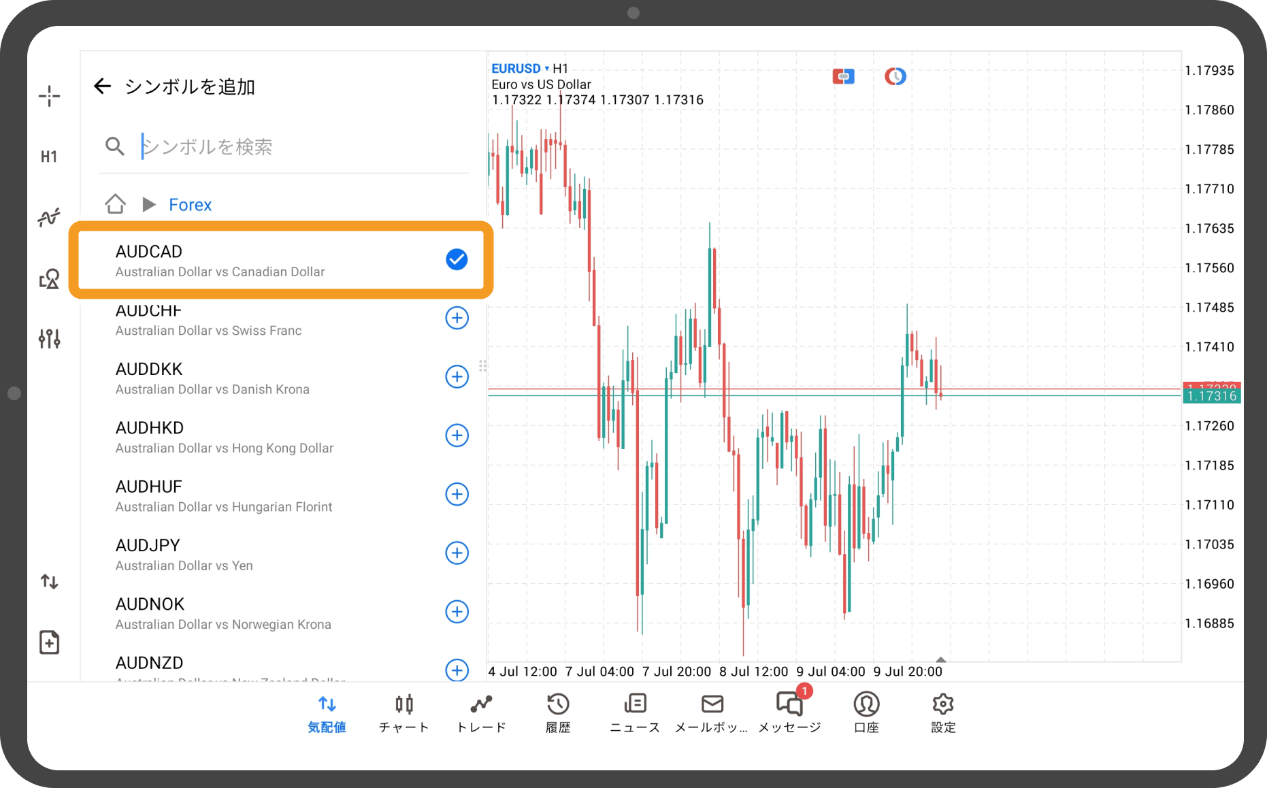Add AUDHKD with its plus button
Image resolution: width=1267 pixels, height=788 pixels.
pos(457,436)
